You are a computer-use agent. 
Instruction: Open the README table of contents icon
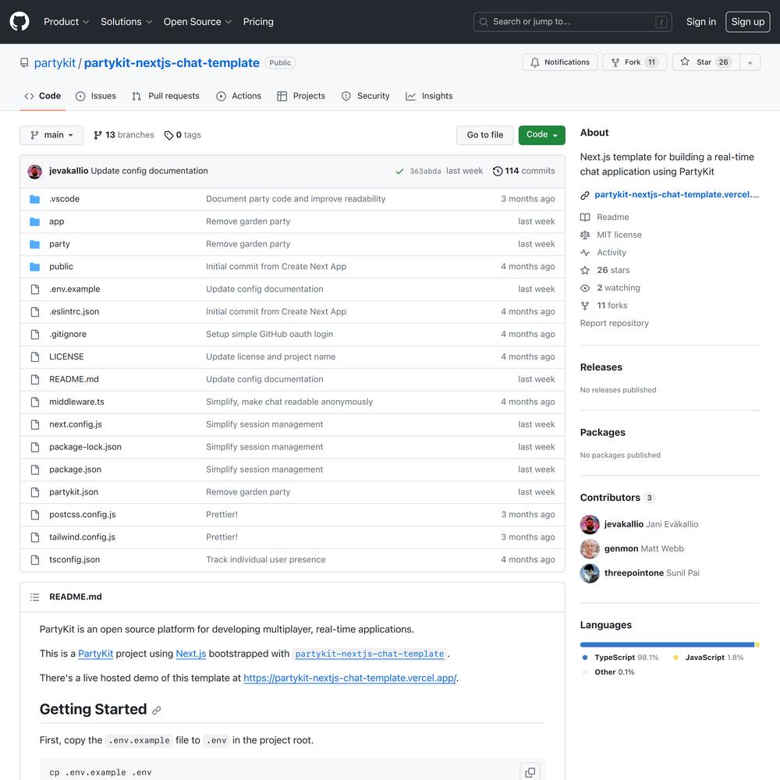tap(34, 597)
